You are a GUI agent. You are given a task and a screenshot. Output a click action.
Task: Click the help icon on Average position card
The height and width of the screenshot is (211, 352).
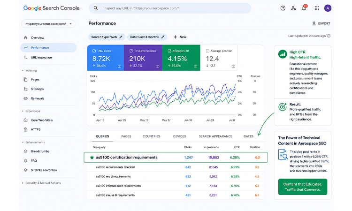pos(233,67)
